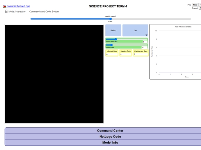This screenshot has height=150, width=201.
Task: Click the forever loop icon on Go
Action: (x=146, y=35)
